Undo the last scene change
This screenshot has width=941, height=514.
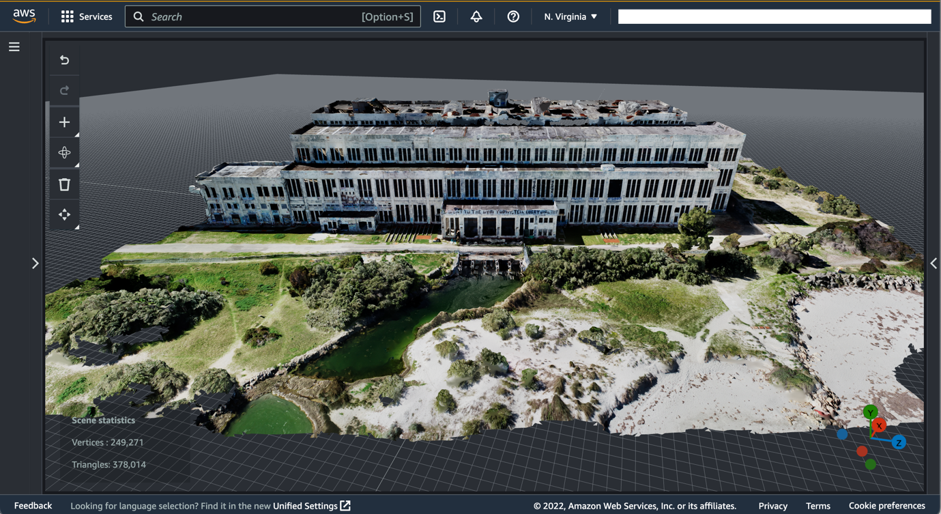click(64, 60)
